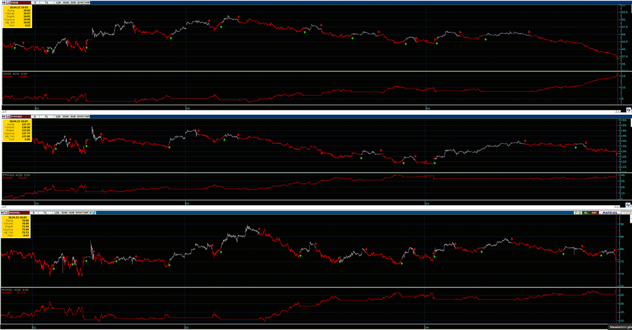
Task: Click the M menu icon of FRISE chart
Action: 4,3
